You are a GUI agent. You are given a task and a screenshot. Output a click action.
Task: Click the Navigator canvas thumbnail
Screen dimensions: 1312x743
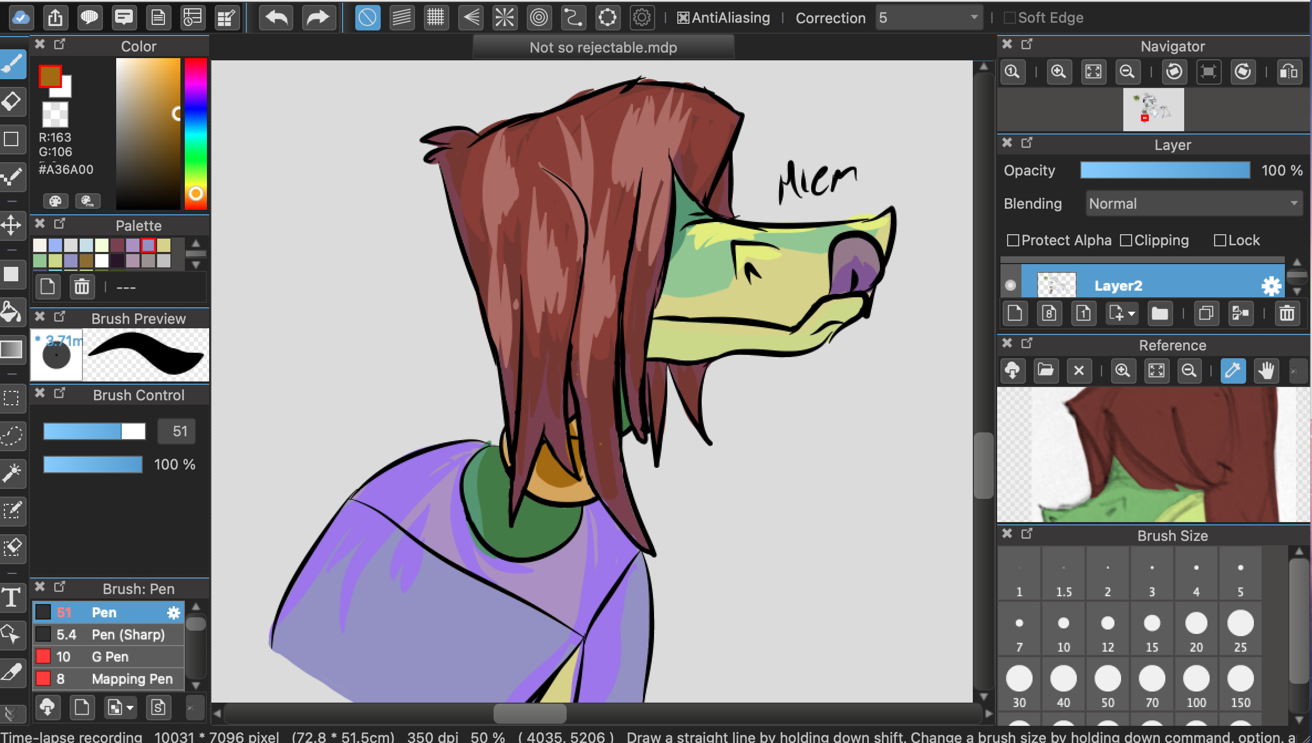tap(1153, 110)
